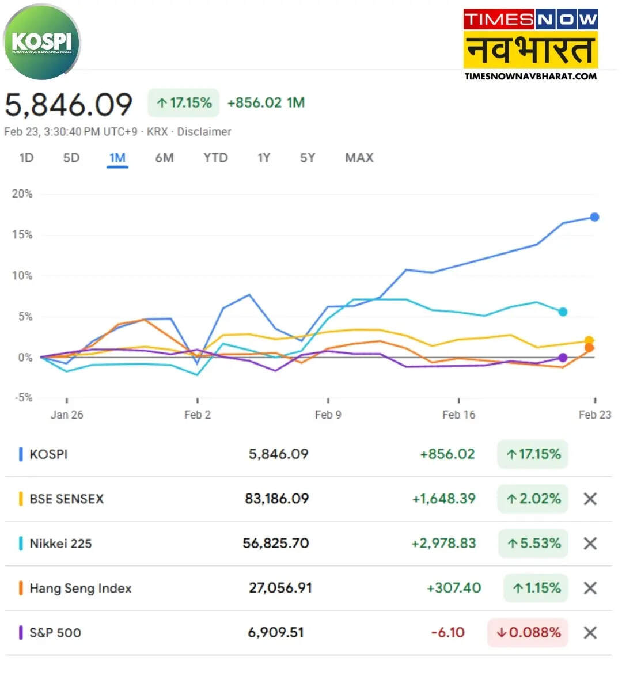Click the S&P 500 purple color bar
622x691 pixels.
(x=21, y=632)
